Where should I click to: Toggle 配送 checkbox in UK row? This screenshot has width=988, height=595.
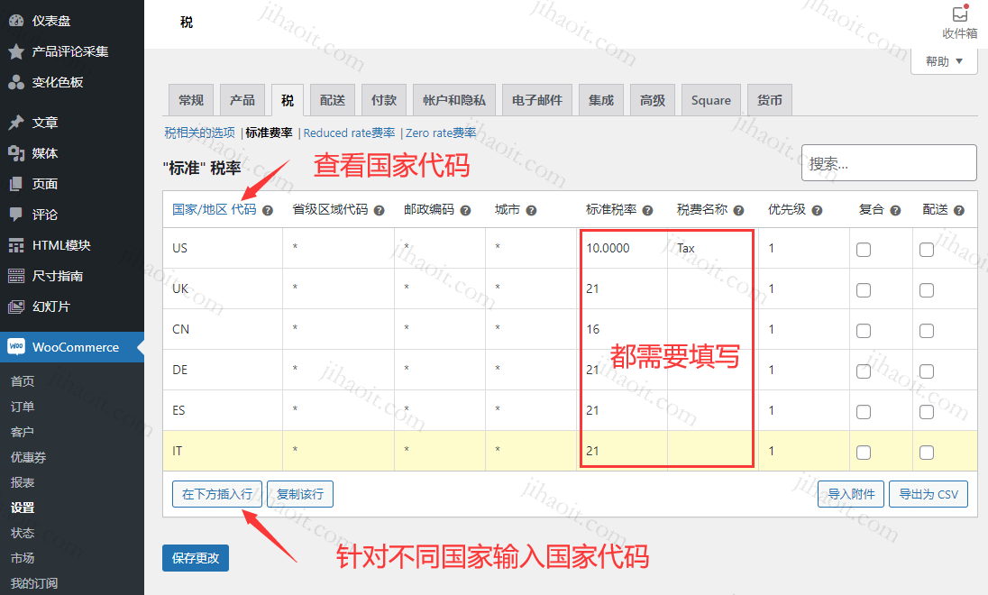(927, 290)
